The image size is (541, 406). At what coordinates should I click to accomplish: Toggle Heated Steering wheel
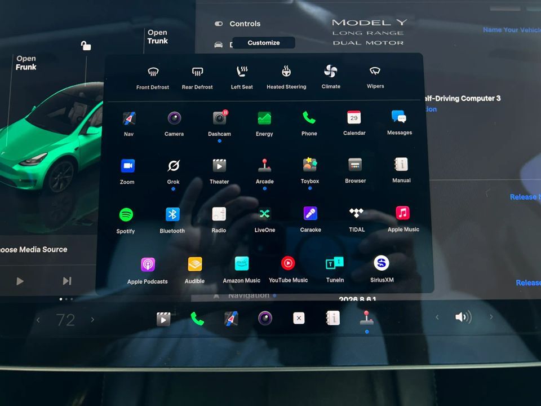[x=286, y=77]
